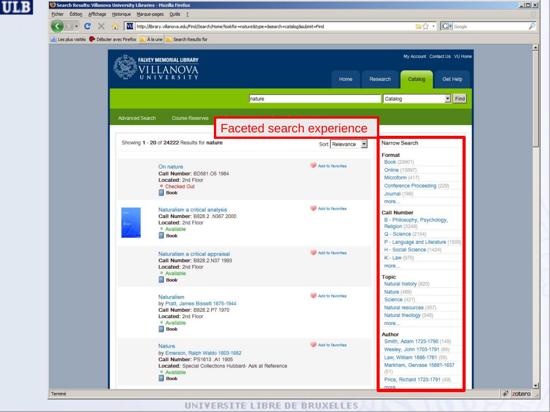Screen dimensions: 550x412
Task: Reload the page with the refresh icon
Action: (87, 26)
